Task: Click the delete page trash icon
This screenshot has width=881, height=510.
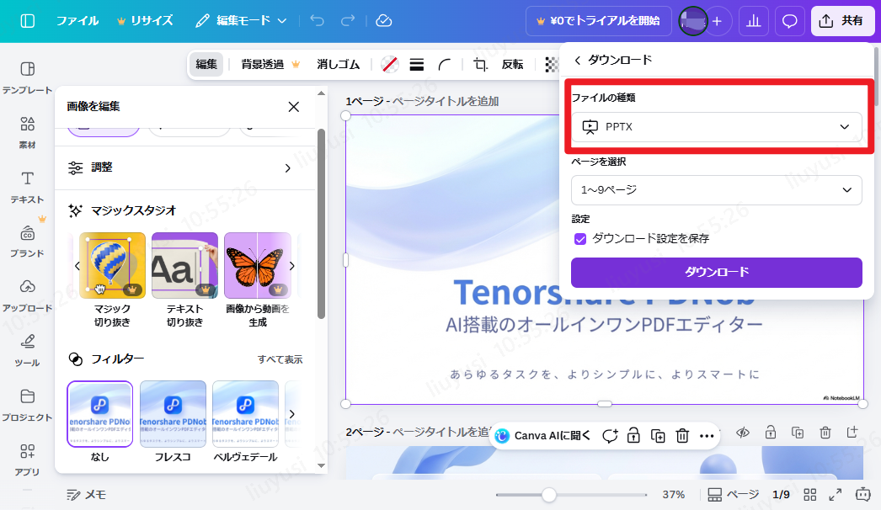Action: coord(825,432)
